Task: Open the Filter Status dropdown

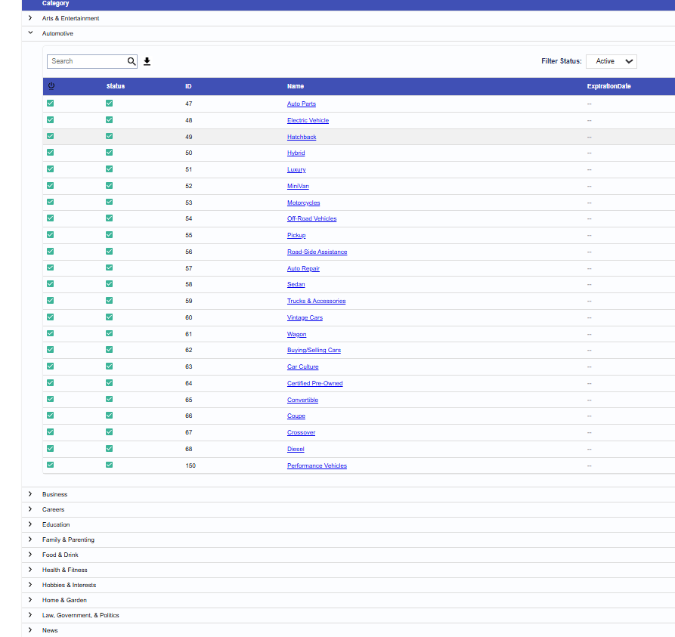Action: click(x=612, y=61)
